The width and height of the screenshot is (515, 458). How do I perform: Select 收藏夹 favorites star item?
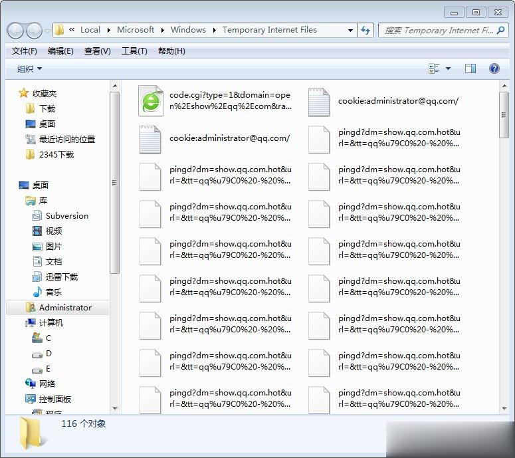coord(37,93)
